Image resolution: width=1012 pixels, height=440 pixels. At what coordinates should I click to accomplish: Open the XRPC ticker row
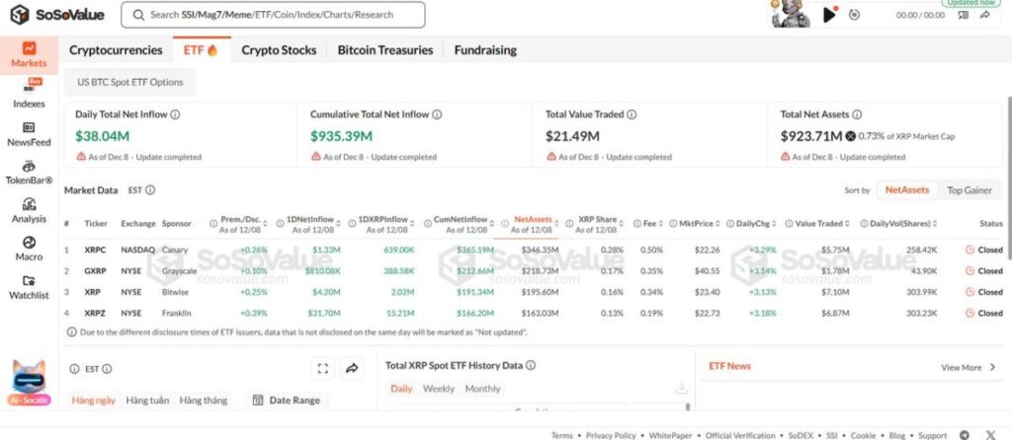[x=533, y=250]
